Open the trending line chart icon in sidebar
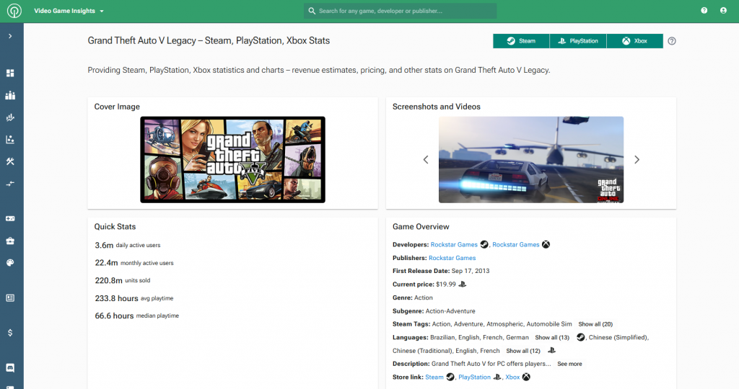The height and width of the screenshot is (389, 739). pos(10,117)
